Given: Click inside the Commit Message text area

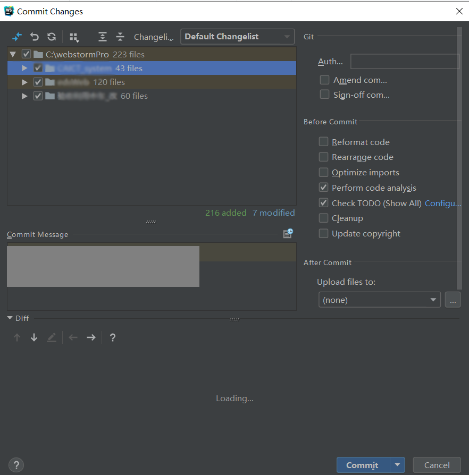Looking at the screenshot, I should pos(152,276).
